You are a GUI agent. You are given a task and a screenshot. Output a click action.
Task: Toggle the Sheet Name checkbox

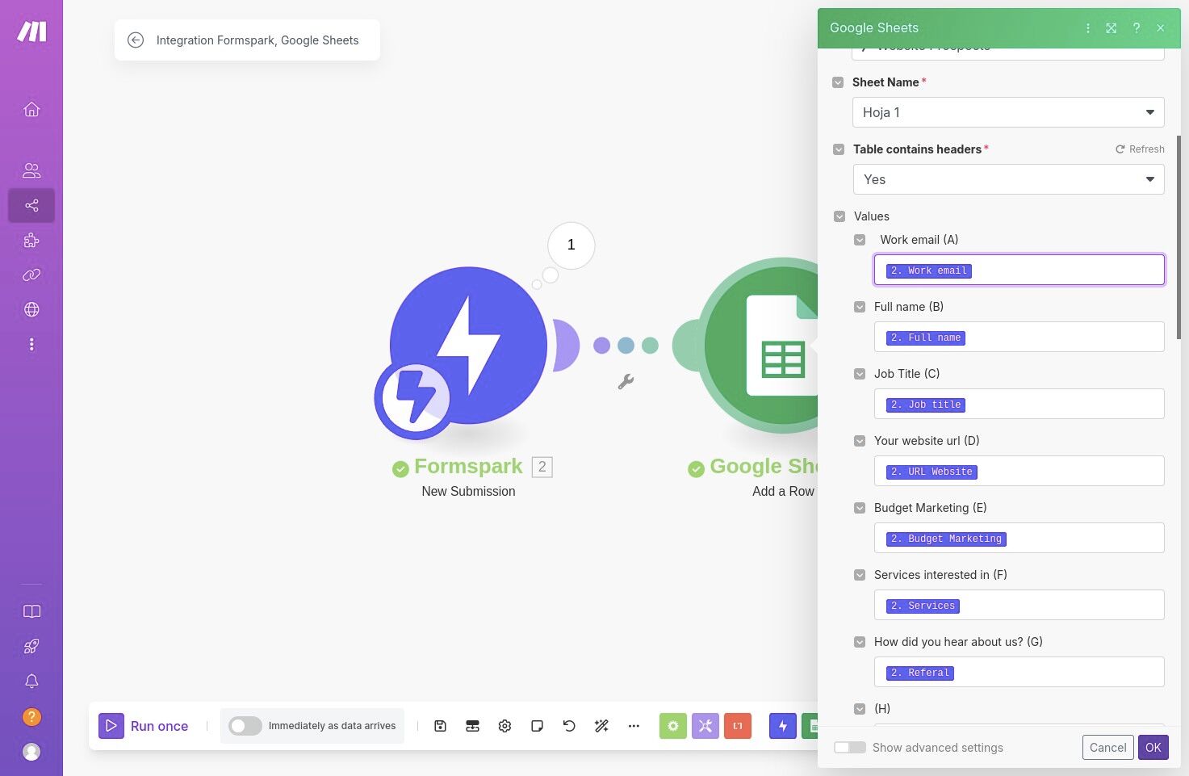tap(838, 82)
